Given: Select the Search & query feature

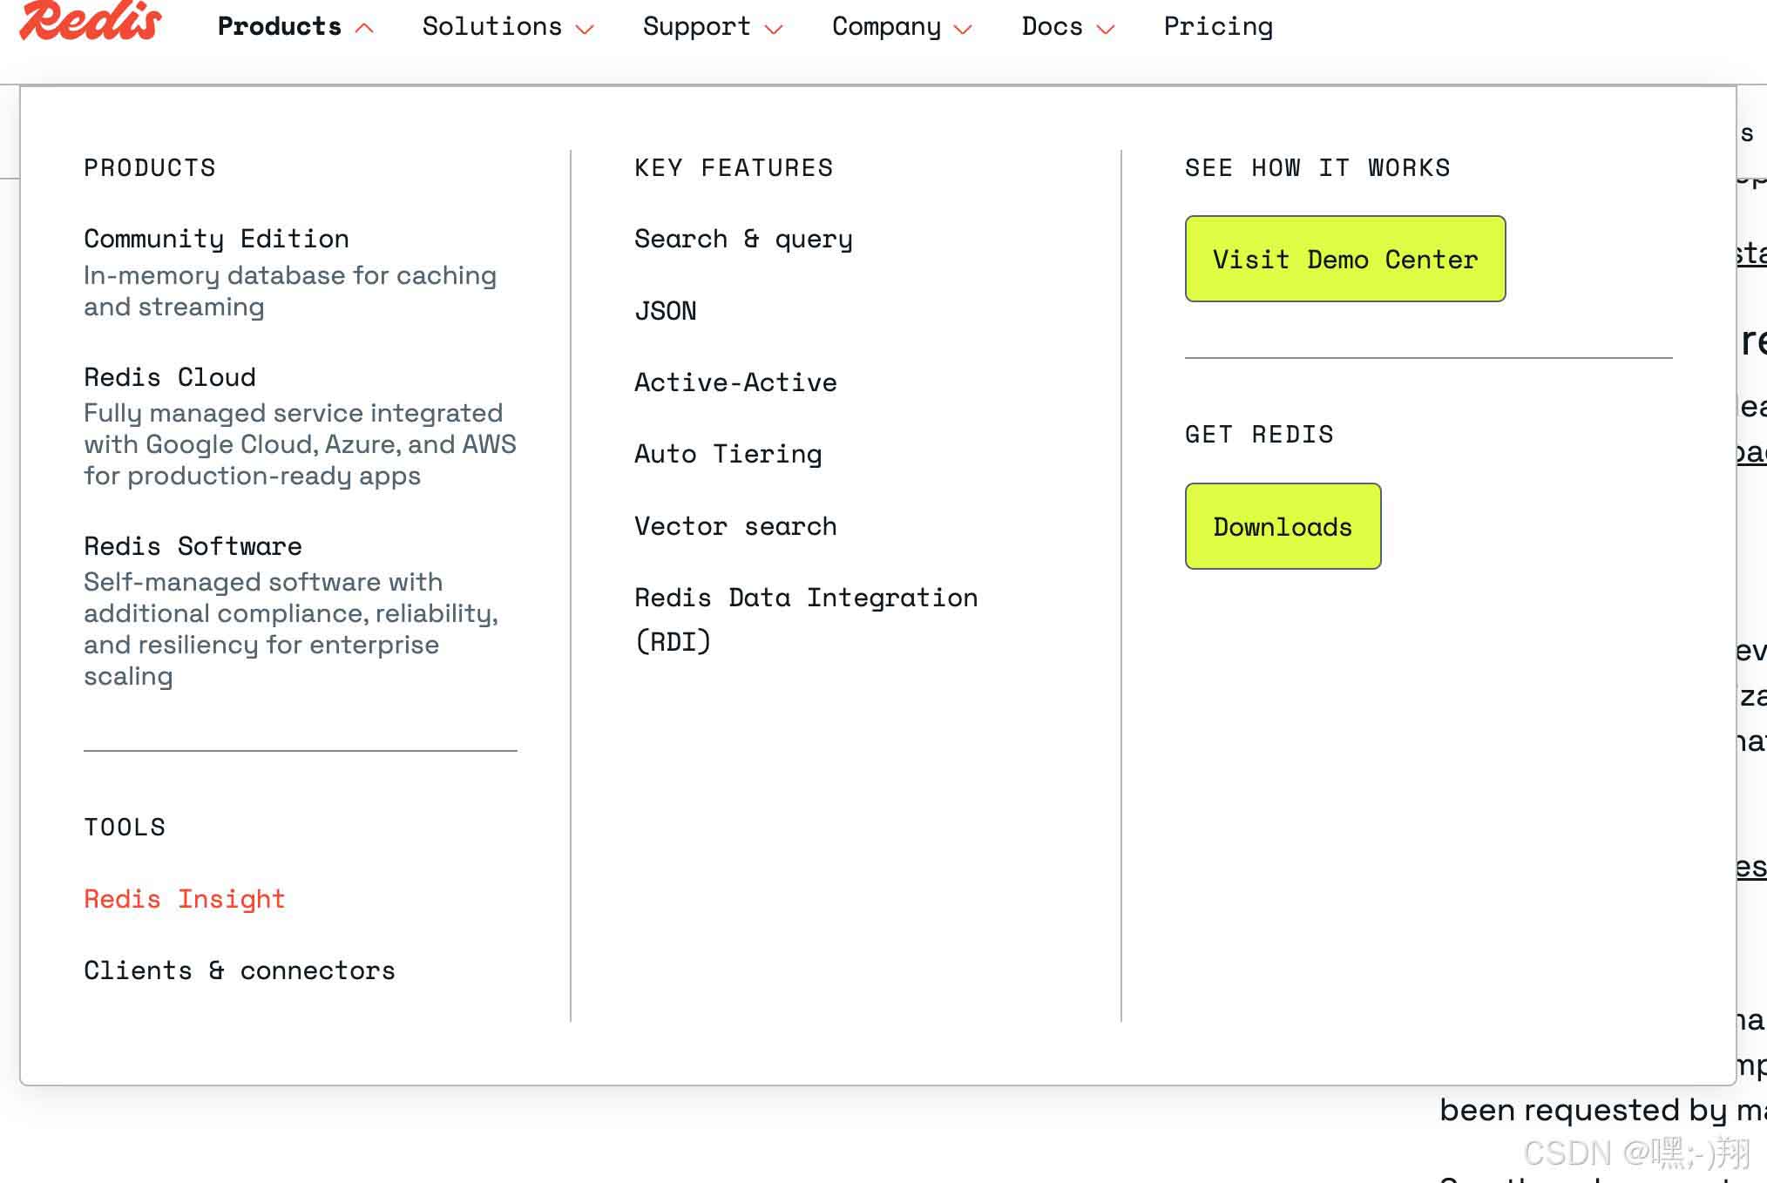Looking at the screenshot, I should point(743,239).
